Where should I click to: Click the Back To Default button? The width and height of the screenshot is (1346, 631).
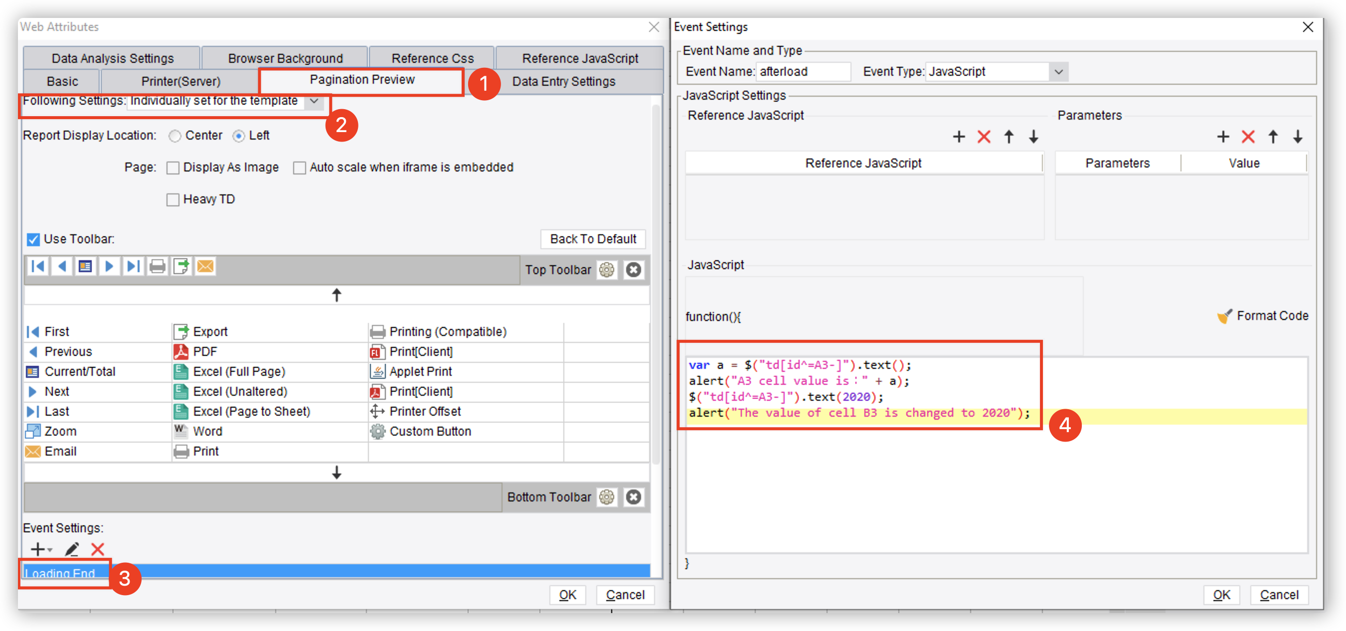[593, 239]
